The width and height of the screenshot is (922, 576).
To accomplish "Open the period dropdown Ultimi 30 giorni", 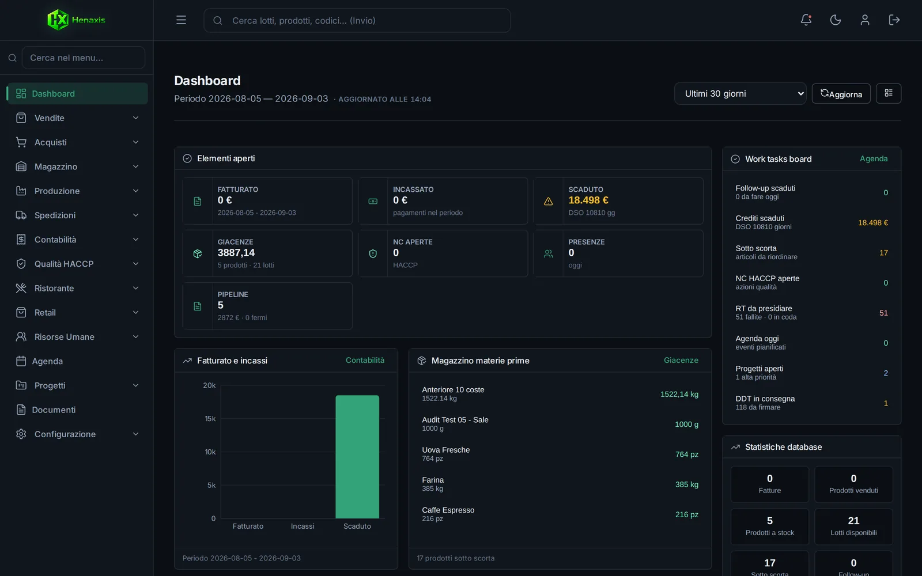I will 740,93.
